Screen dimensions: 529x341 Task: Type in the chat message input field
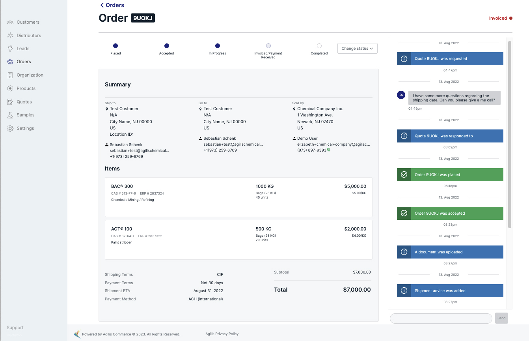click(441, 318)
